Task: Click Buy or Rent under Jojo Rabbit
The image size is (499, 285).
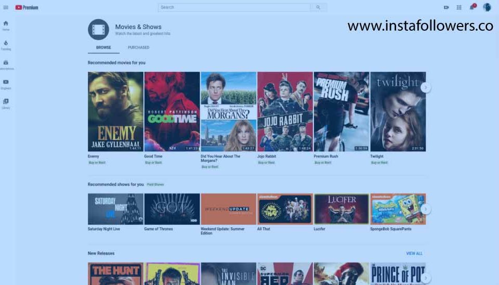Action: (266, 163)
